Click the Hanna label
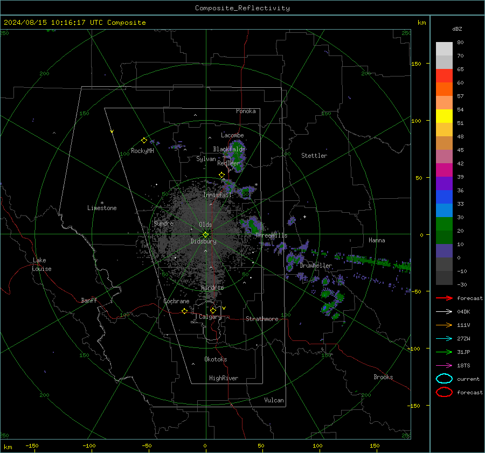This screenshot has width=485, height=453. coord(377,240)
